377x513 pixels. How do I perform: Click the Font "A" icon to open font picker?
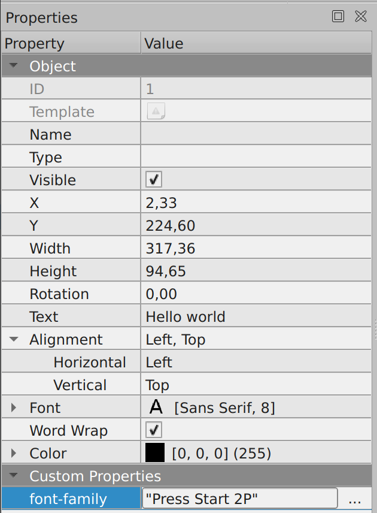pos(155,406)
